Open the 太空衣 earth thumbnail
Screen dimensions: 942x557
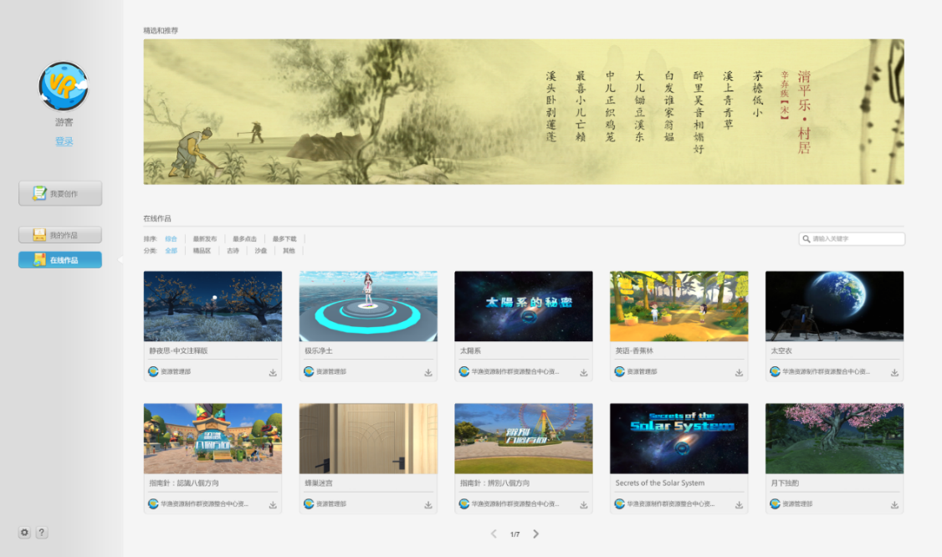pos(834,306)
